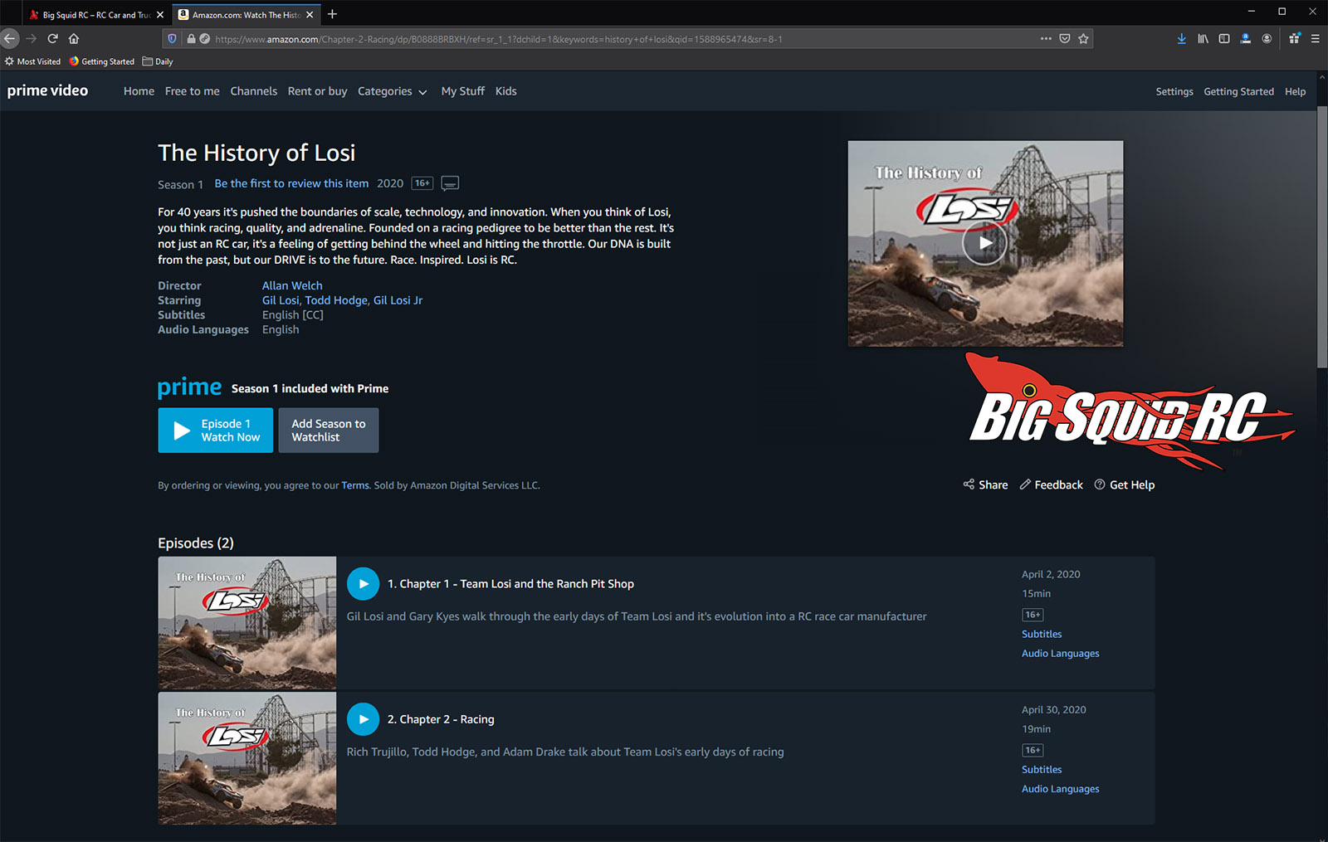This screenshot has width=1328, height=842.
Task: Save page to Pocket icon
Action: (1065, 38)
